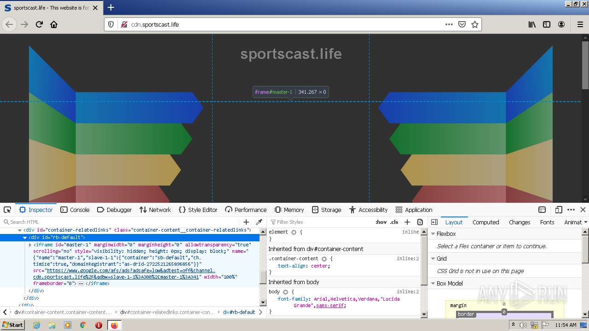Open the iframe selector dropdown in DevTools
The image size is (589, 331).
click(542, 210)
